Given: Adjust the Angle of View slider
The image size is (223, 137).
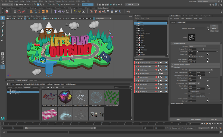Looking at the screenshot, I should pyautogui.click(x=204, y=49).
